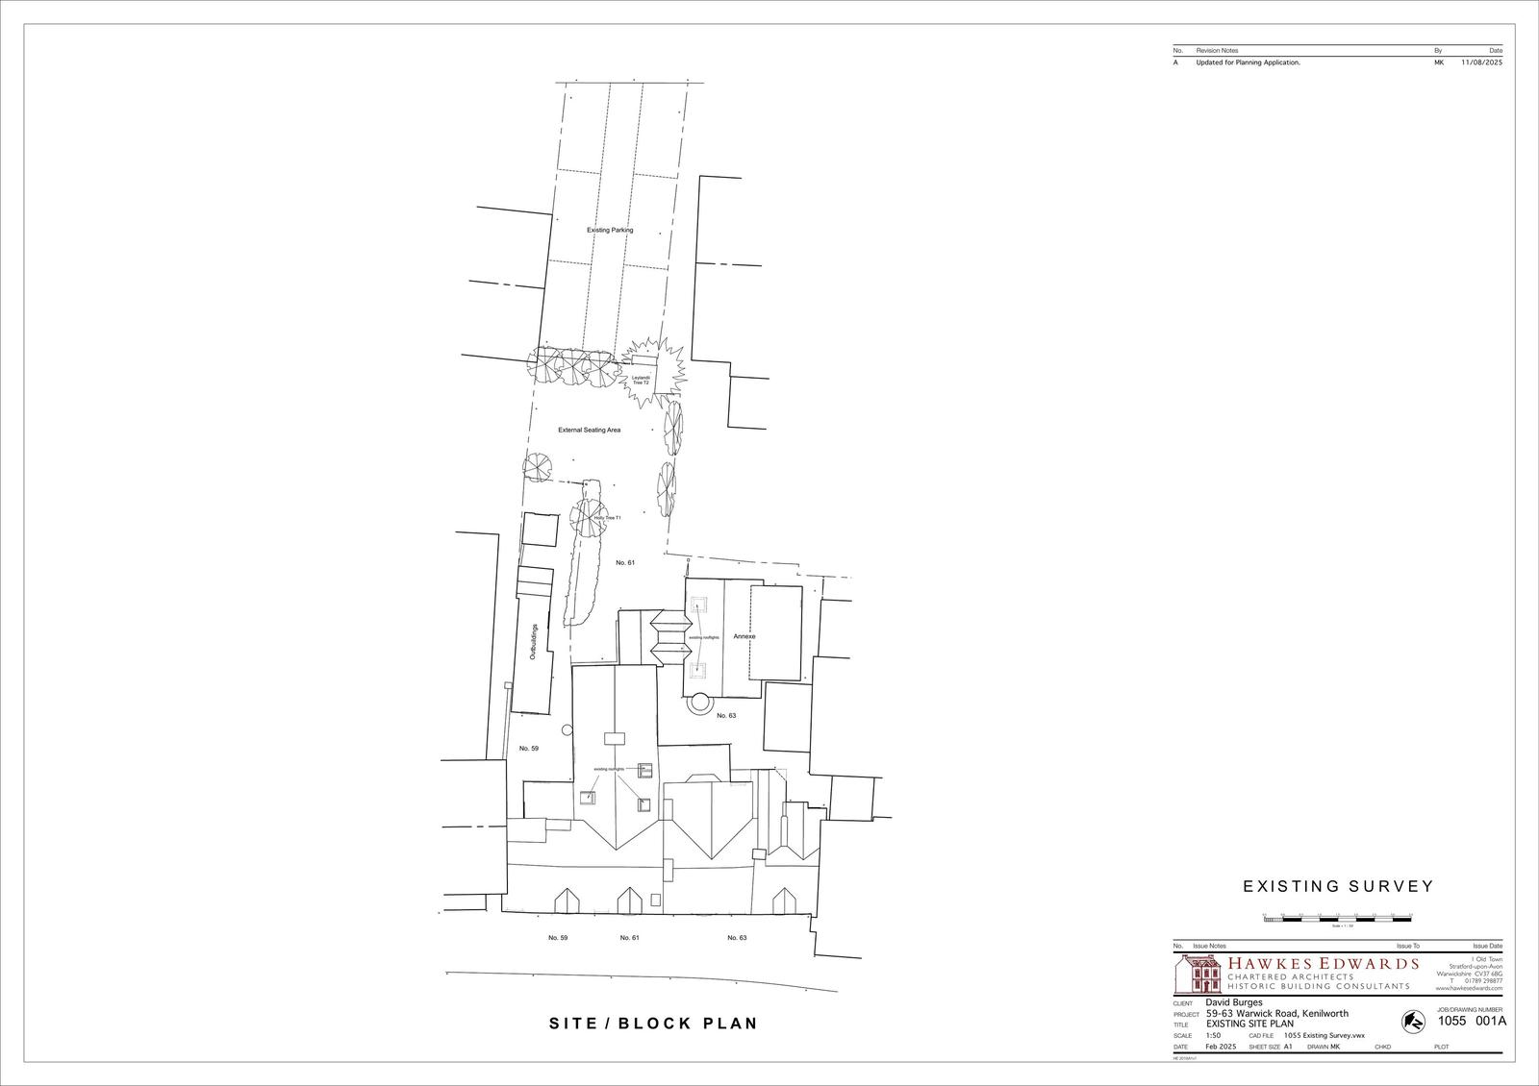This screenshot has width=1539, height=1086.
Task: Click the scale value '1:50'
Action: tap(1213, 1035)
